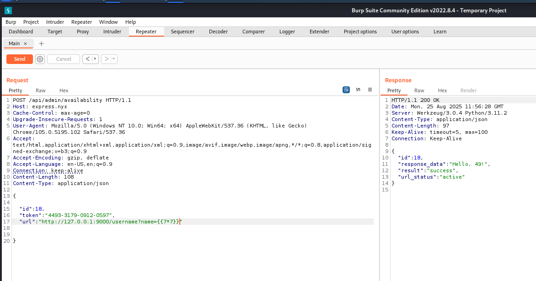
Task: Open the Project options tab
Action: (360, 32)
